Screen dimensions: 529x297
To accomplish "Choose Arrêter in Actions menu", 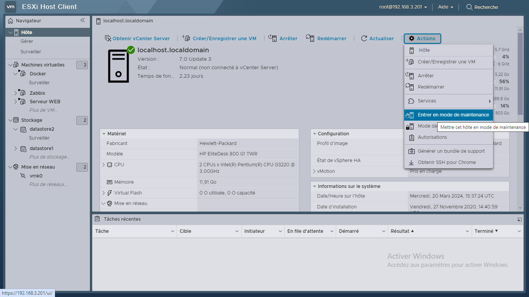I will click(x=448, y=76).
